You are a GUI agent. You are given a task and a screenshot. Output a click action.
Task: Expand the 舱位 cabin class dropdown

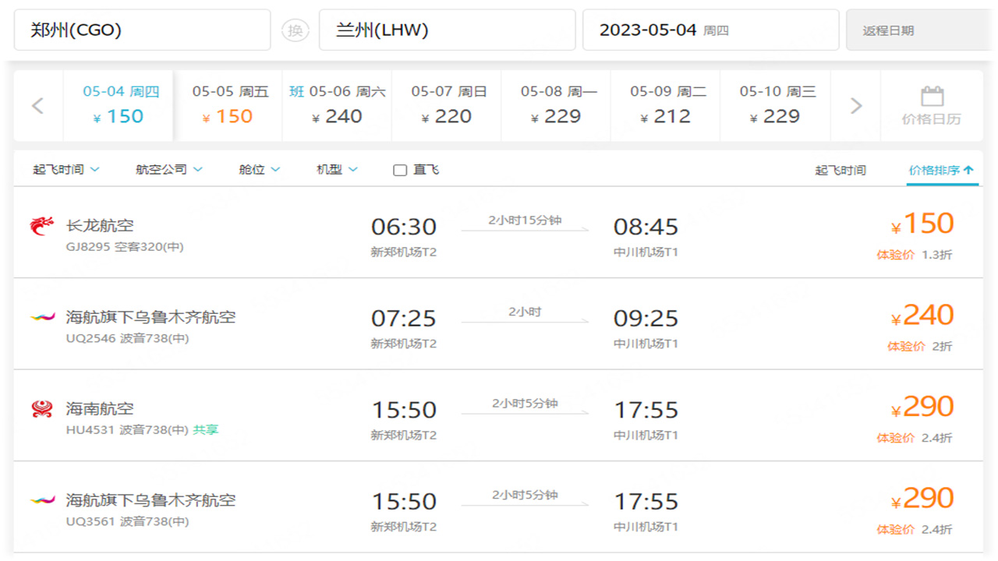[260, 169]
